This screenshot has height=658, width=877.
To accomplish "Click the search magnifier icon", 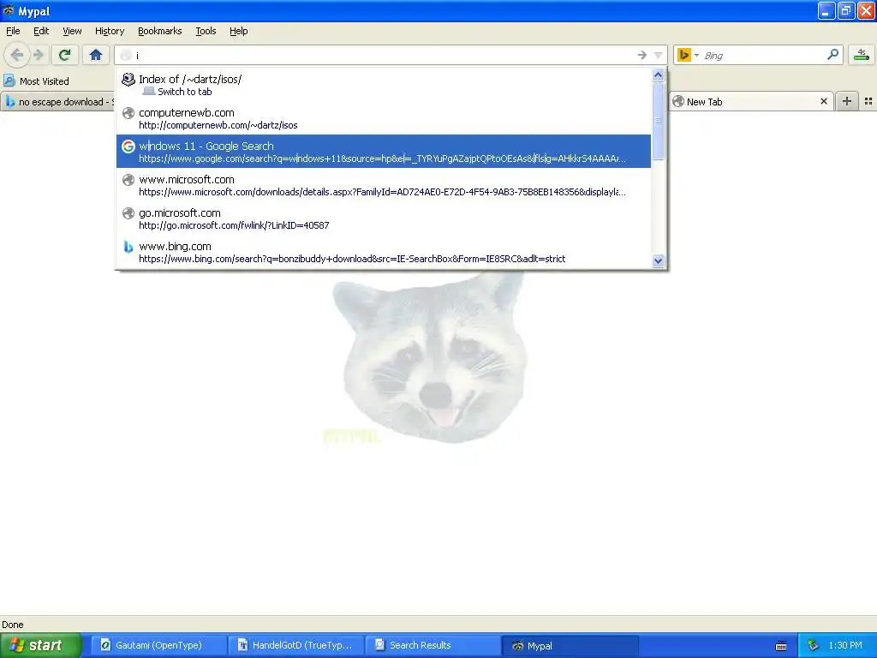I will [832, 54].
